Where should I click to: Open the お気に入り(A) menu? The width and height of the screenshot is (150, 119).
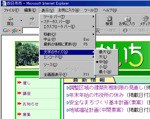tap(69, 10)
